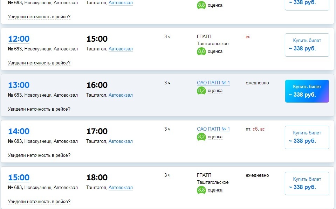336x209 pixels.
Task: Open ОАО ПАТП № 1 carrier in 14:00 row
Action: coord(213,129)
